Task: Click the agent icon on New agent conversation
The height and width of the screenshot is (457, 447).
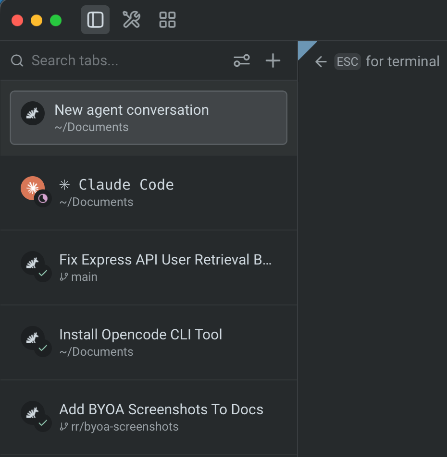Action: [x=33, y=113]
